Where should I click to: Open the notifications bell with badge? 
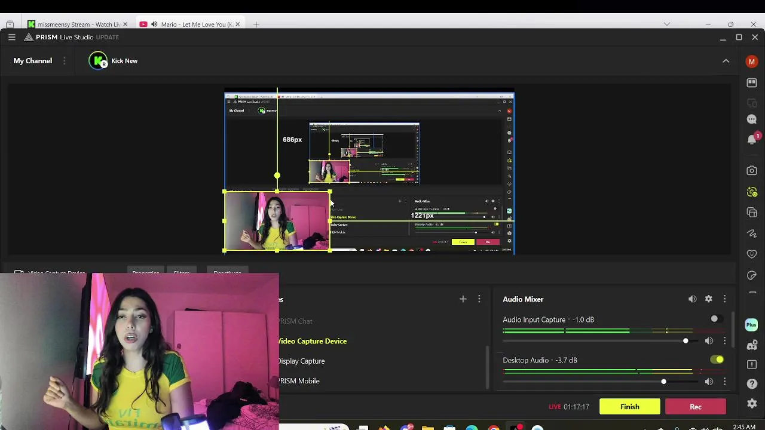752,139
